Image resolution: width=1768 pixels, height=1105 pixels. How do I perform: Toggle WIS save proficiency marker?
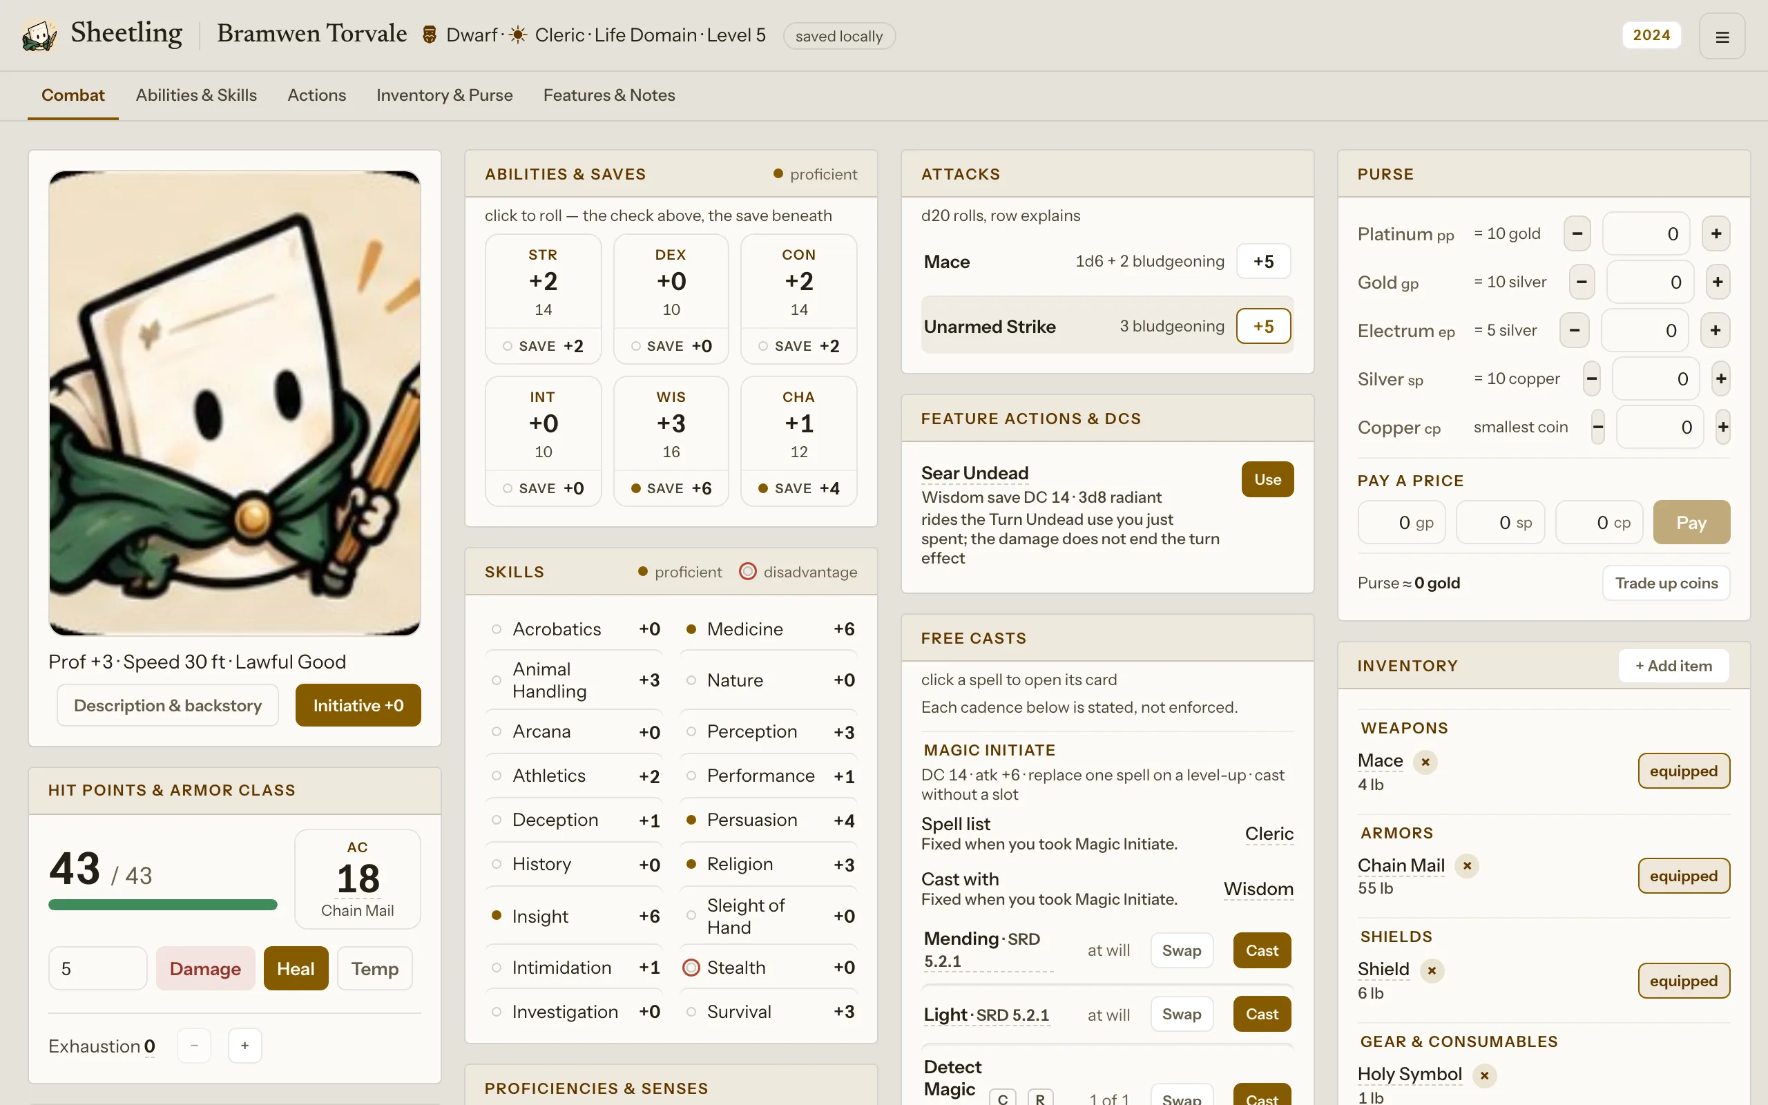coord(635,488)
